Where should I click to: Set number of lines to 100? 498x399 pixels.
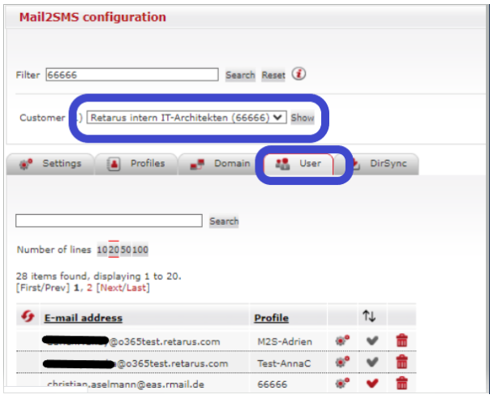coord(140,250)
